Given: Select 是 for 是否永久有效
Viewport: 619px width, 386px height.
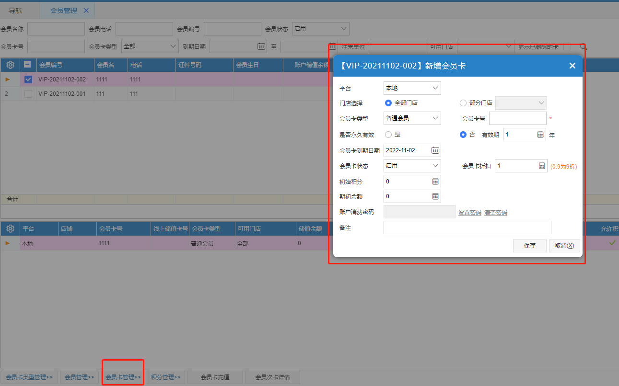Looking at the screenshot, I should coord(388,135).
